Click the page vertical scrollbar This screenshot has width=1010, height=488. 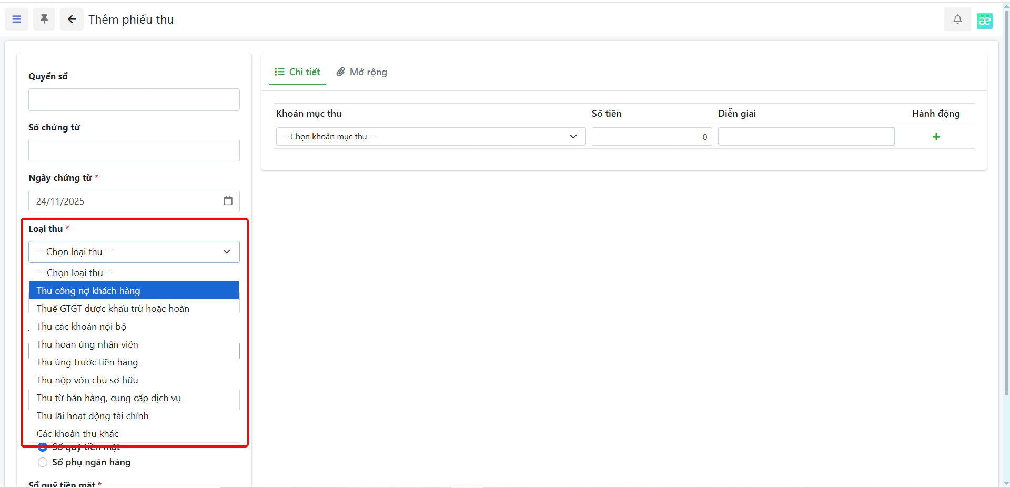(1006, 210)
